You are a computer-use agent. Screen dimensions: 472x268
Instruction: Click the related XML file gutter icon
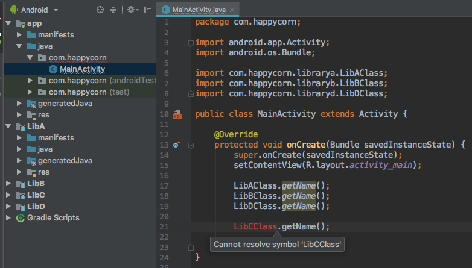[x=177, y=114]
